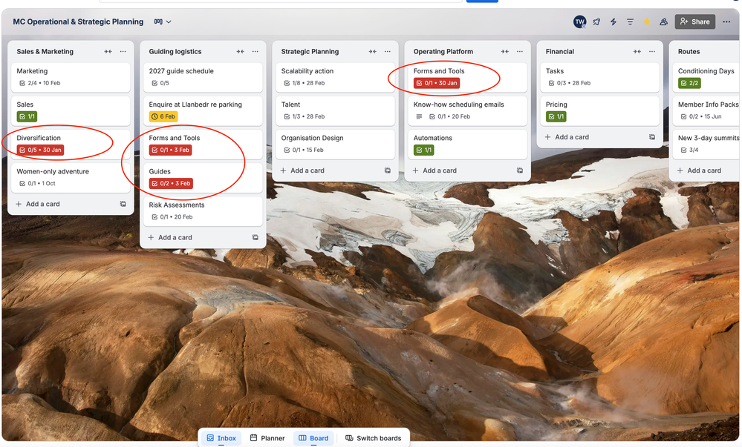This screenshot has height=447, width=742.
Task: Click Conditioning Days 2/2 badge
Action: [689, 83]
